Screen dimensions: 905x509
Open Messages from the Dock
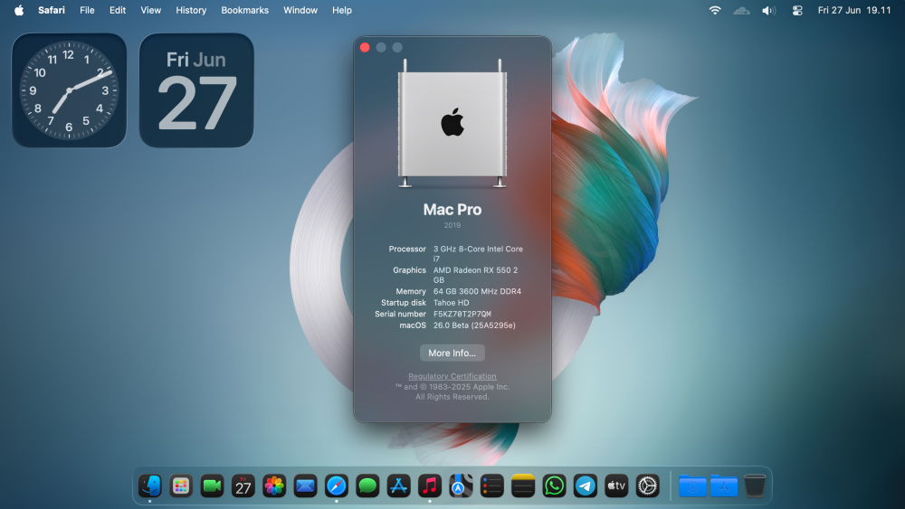tap(367, 485)
